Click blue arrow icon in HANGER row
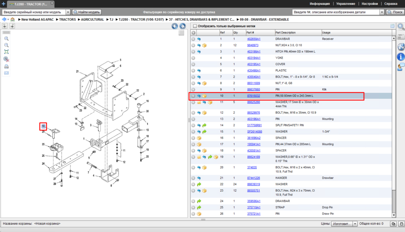This screenshot has width=405, height=232. pyautogui.click(x=199, y=178)
